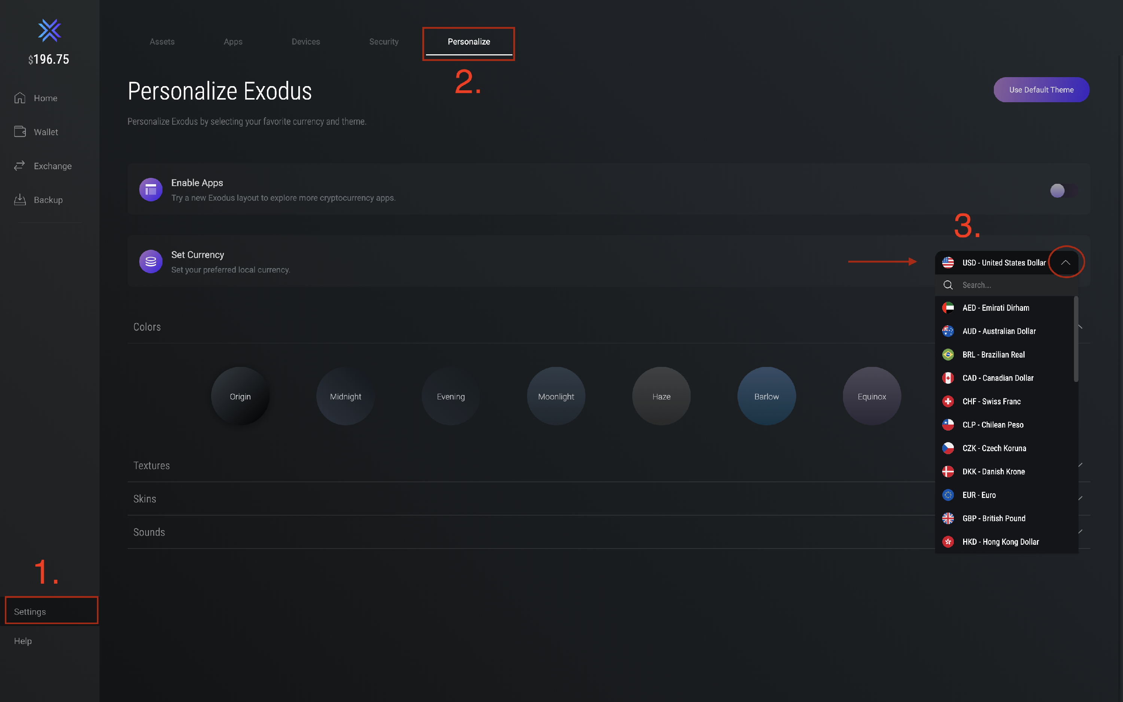Select the Personalize tab
The image size is (1123, 702).
coord(469,41)
